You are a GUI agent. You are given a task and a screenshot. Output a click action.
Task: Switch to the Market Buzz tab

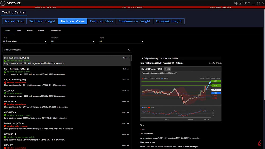(x=14, y=21)
